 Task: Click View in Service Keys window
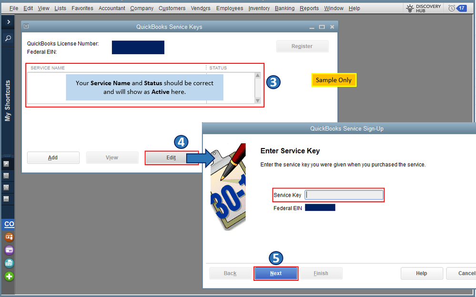tap(112, 158)
